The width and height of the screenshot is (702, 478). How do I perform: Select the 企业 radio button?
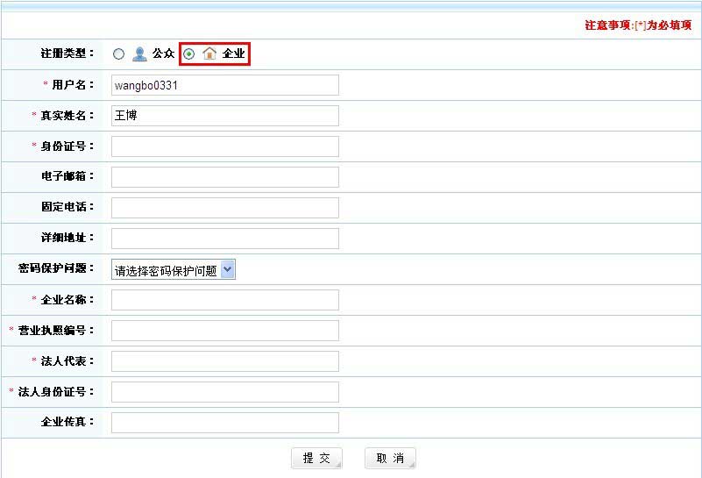tap(189, 54)
